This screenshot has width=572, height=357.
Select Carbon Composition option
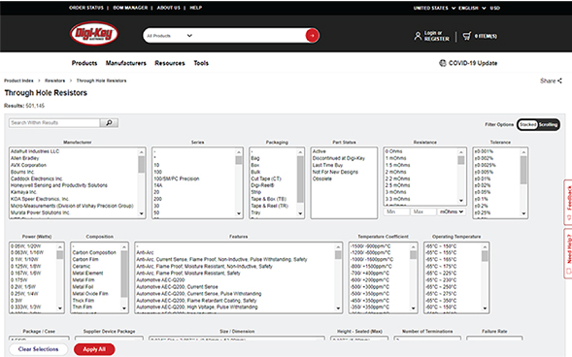click(x=94, y=252)
